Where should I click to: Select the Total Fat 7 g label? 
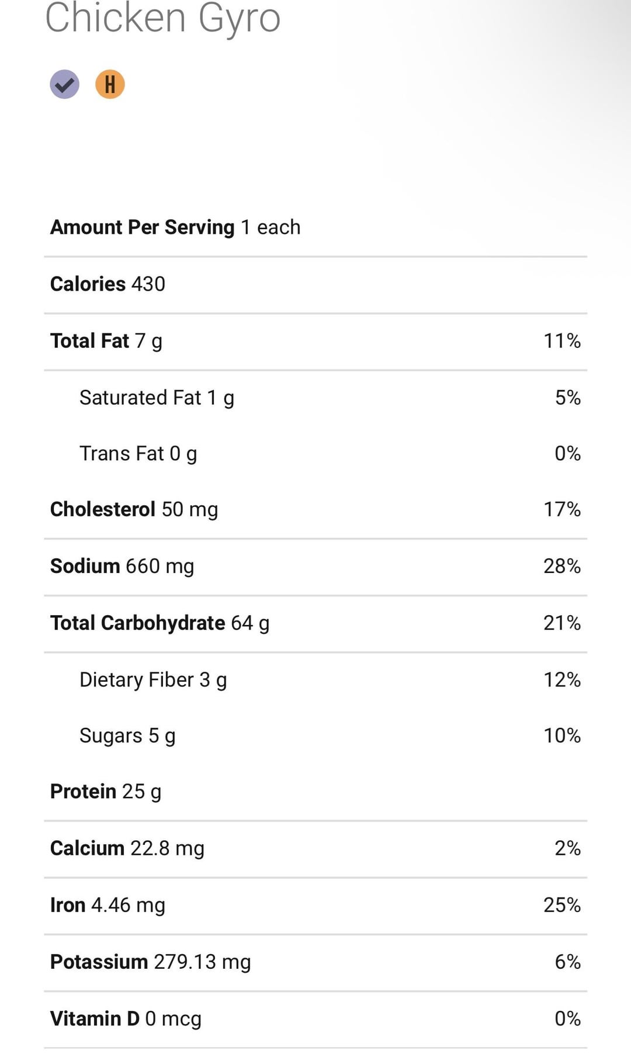pos(106,341)
